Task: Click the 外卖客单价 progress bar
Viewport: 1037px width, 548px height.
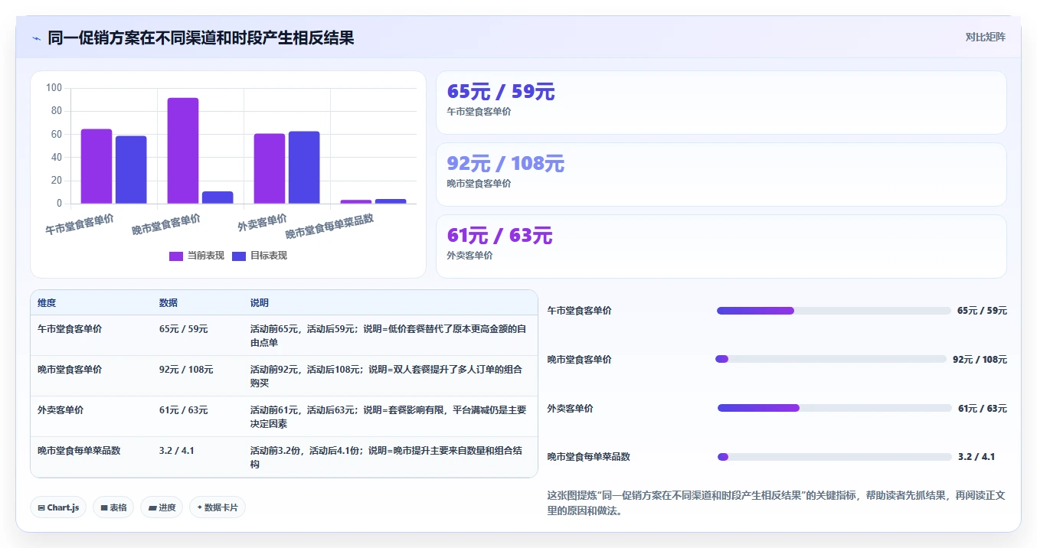Action: pos(835,408)
